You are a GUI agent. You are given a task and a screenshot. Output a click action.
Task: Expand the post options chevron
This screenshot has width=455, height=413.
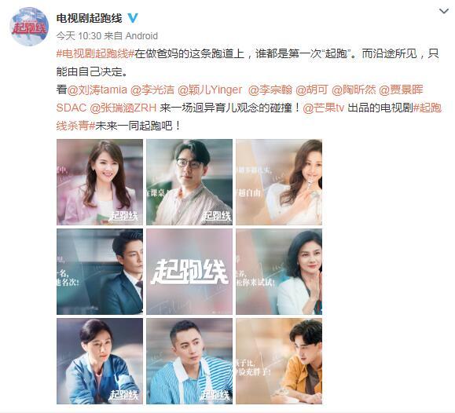[x=444, y=11]
